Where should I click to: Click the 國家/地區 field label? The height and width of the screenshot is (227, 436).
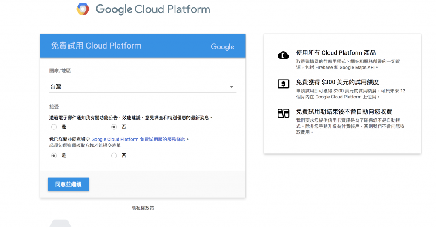click(x=60, y=71)
